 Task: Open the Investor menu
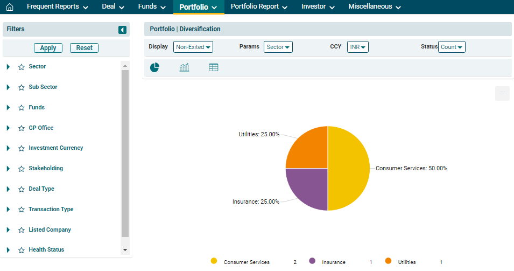[x=318, y=7]
